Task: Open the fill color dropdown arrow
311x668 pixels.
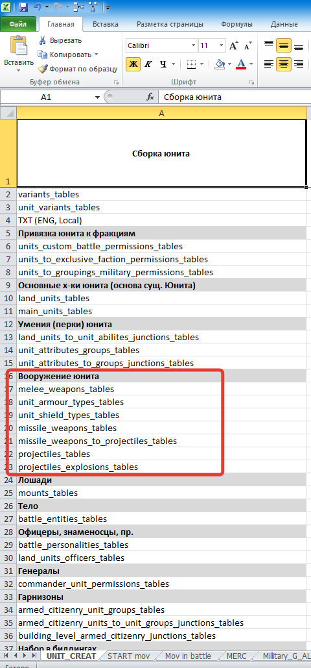Action: [230, 64]
